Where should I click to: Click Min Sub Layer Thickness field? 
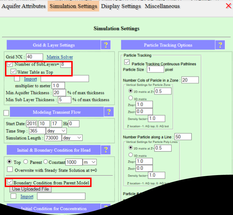[x=65, y=99]
